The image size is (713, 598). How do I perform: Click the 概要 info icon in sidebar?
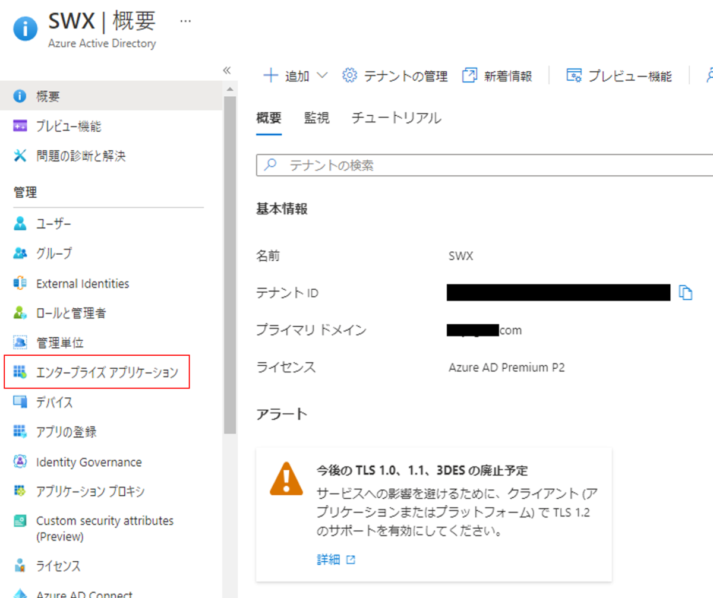(20, 96)
